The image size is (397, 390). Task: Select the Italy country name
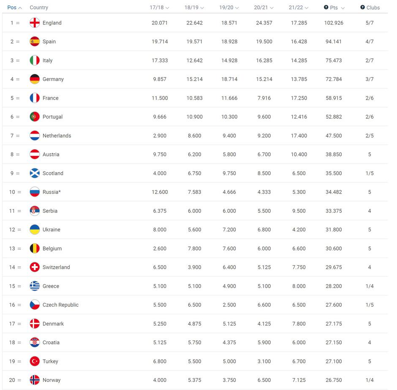[x=48, y=60]
